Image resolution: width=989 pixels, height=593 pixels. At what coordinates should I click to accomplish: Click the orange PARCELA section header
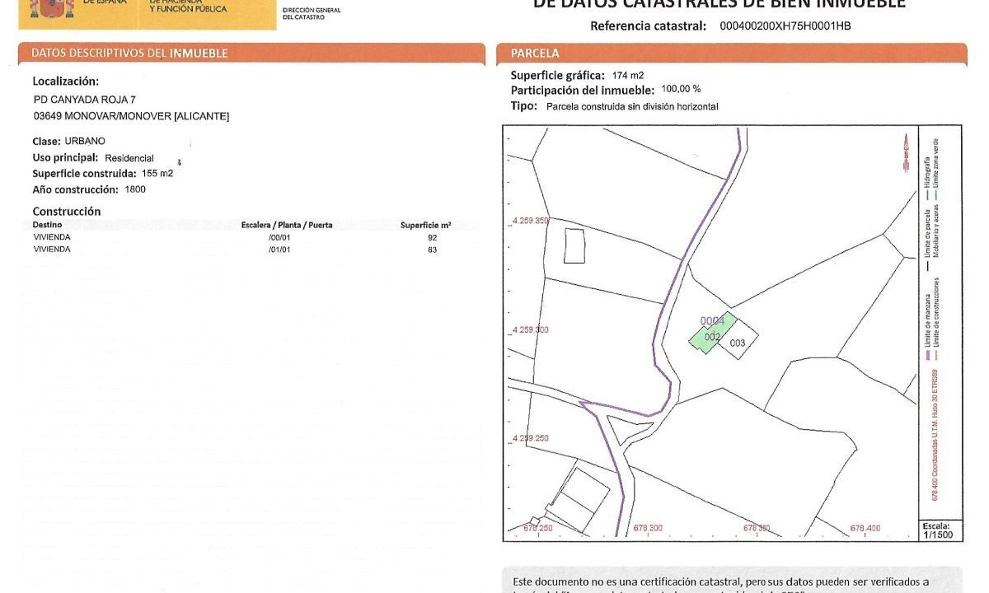click(x=731, y=54)
